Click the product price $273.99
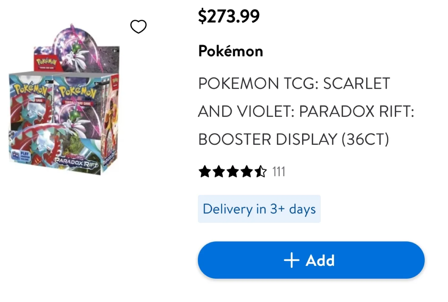448x302 pixels. (x=229, y=16)
